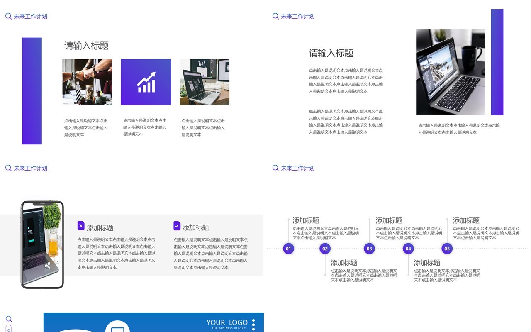This screenshot has width=531, height=332.
Task: Click the three vertical dots beside YOUR LOGO
Action: click(x=253, y=325)
